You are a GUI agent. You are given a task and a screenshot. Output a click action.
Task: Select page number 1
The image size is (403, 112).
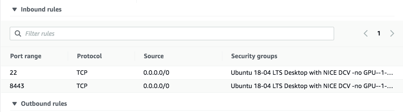[379, 33]
